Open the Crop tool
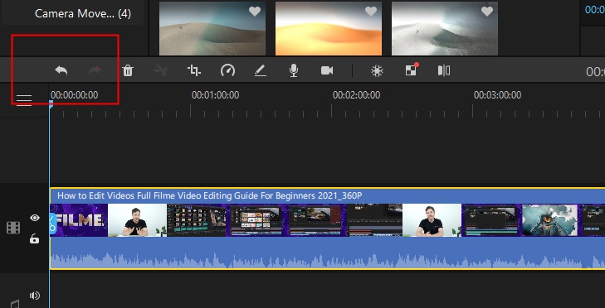The height and width of the screenshot is (308, 605). point(194,70)
